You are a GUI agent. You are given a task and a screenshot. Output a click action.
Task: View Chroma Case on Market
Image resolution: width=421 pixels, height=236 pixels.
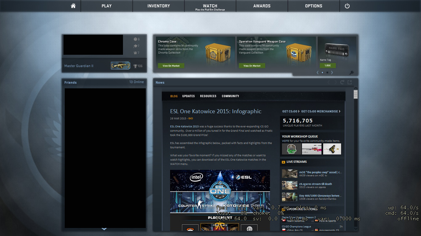171,66
